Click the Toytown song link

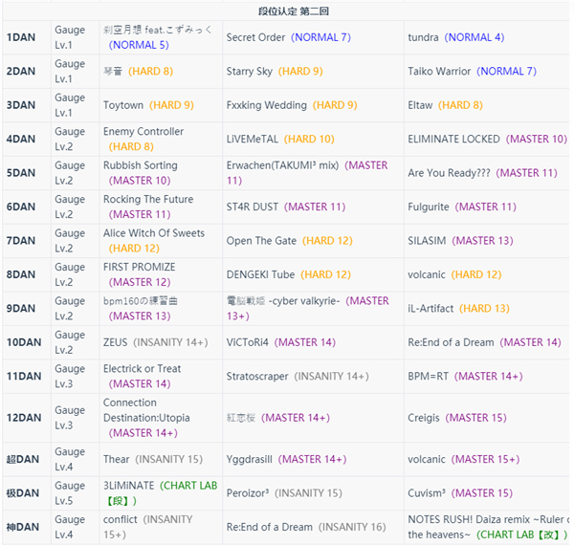123,105
